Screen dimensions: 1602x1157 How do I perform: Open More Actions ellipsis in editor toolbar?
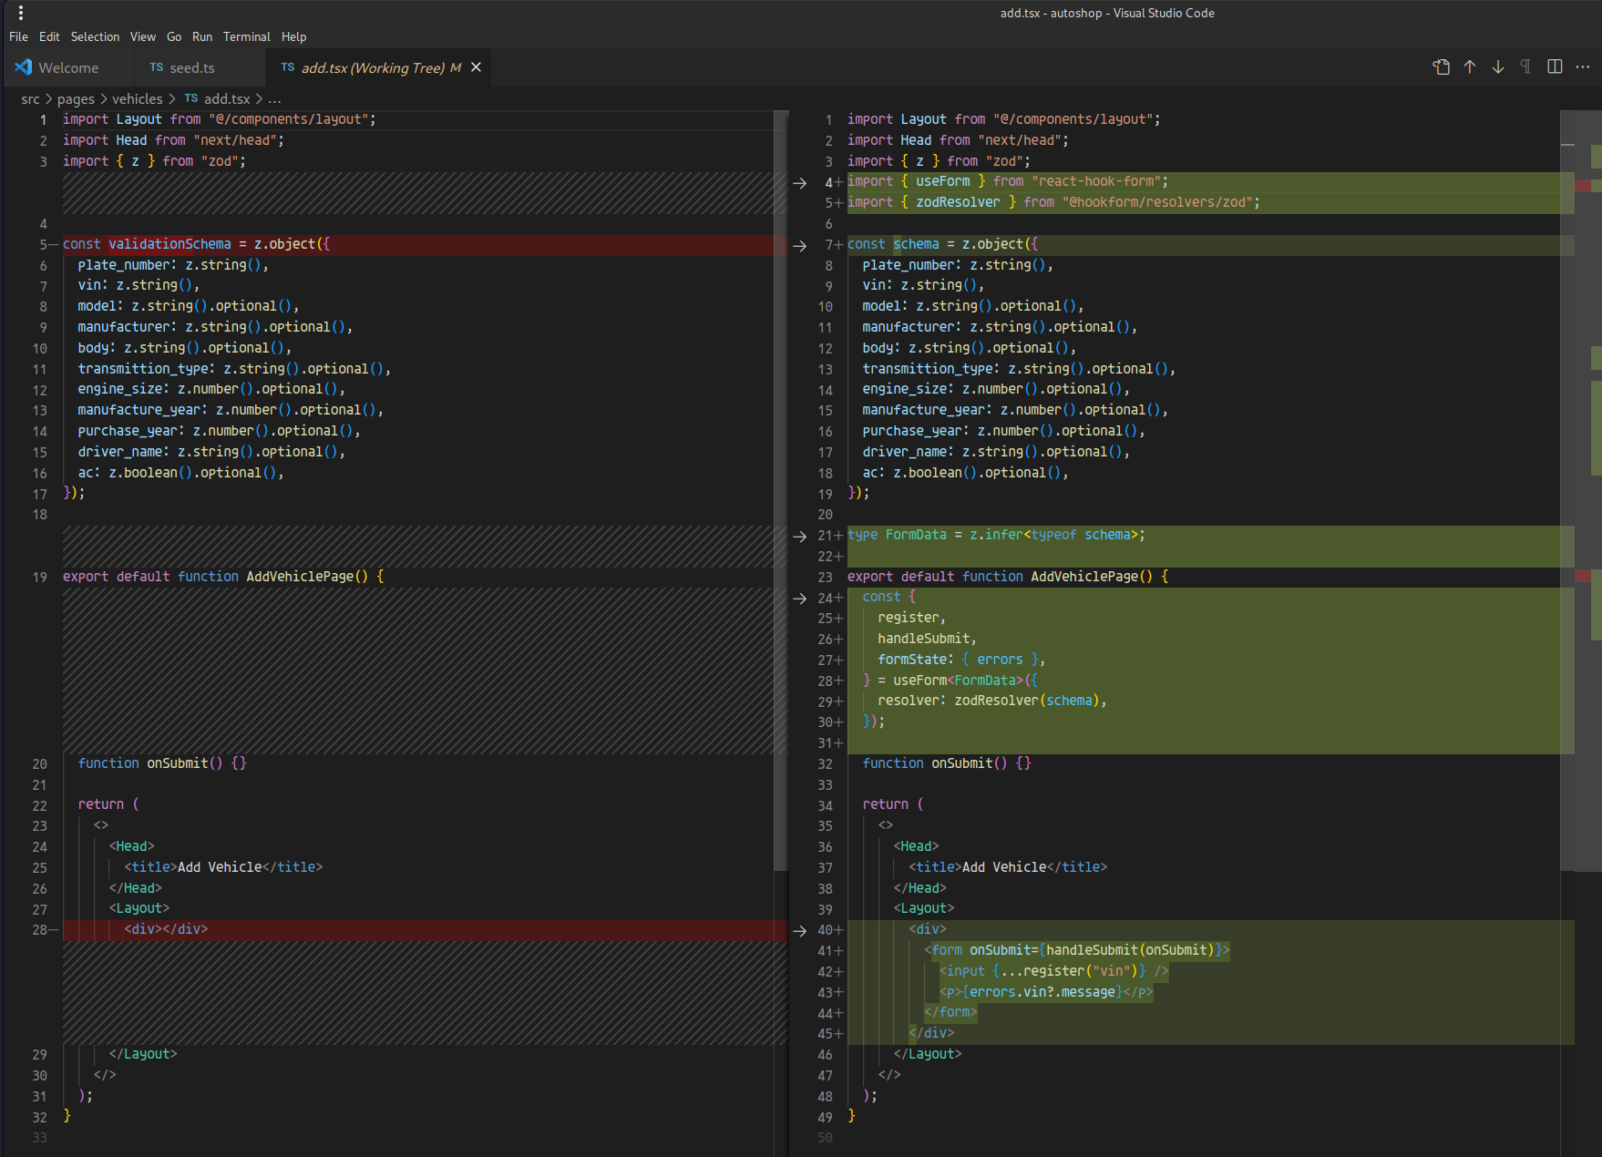pyautogui.click(x=1583, y=67)
